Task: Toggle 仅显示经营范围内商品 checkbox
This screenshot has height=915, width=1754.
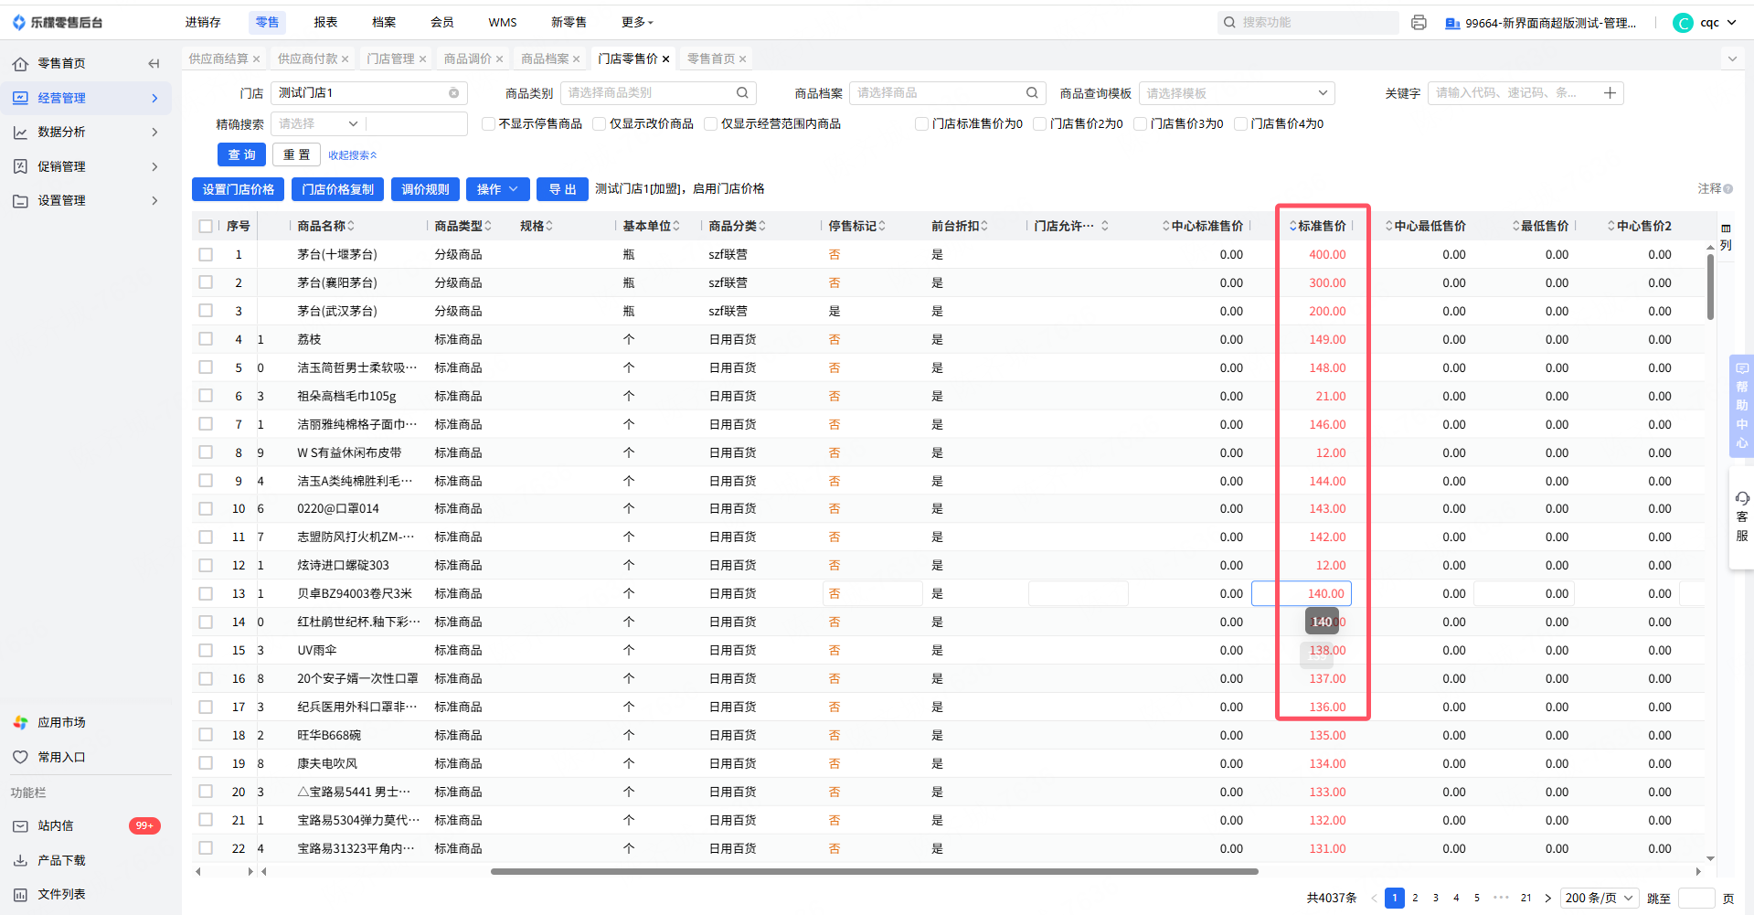Action: 711,124
